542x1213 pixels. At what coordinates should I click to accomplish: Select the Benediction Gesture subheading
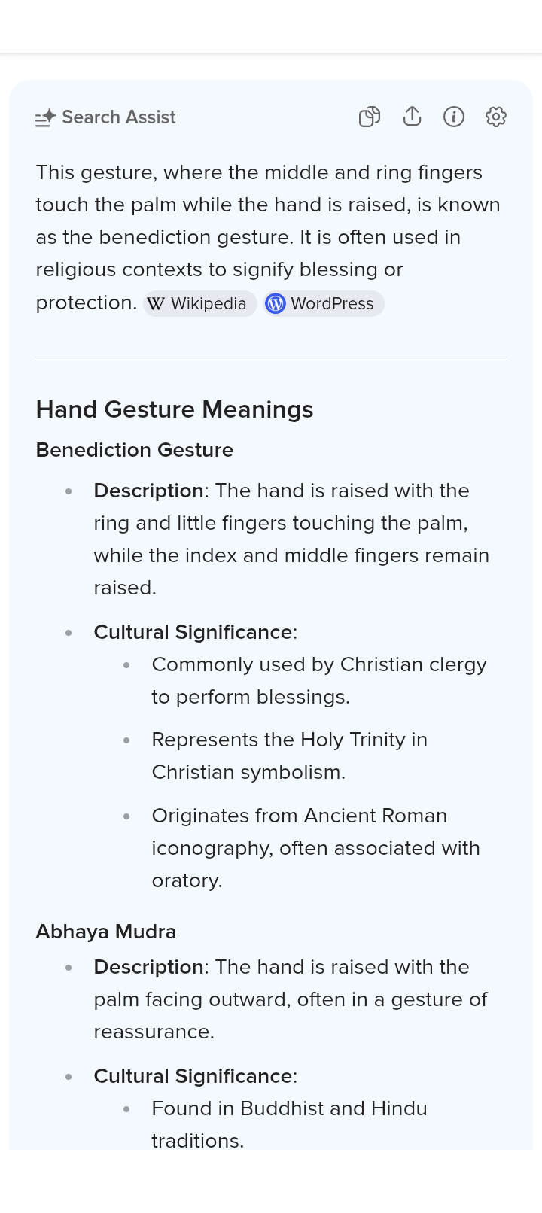(x=135, y=450)
